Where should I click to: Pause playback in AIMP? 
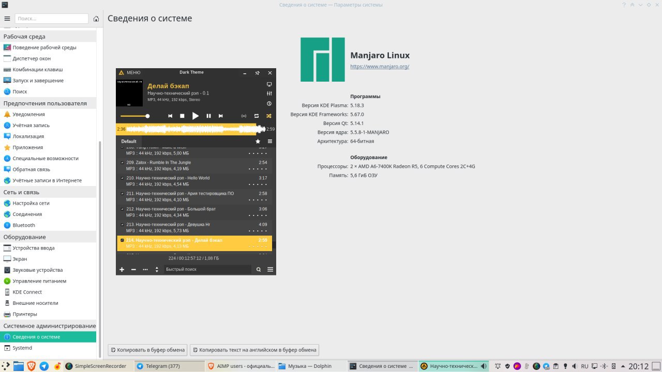click(x=208, y=116)
